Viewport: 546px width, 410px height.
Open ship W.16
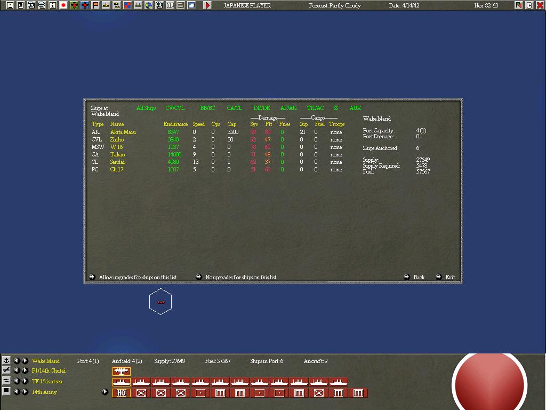tap(116, 147)
